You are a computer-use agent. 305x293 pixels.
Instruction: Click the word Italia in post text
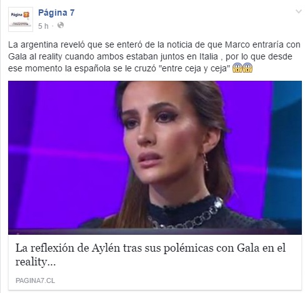209,56
